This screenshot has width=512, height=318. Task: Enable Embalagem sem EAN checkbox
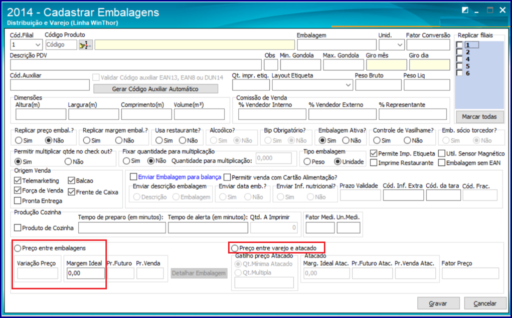coord(442,162)
